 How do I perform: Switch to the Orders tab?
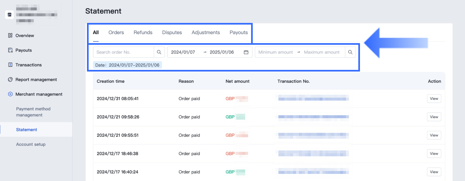(x=116, y=32)
